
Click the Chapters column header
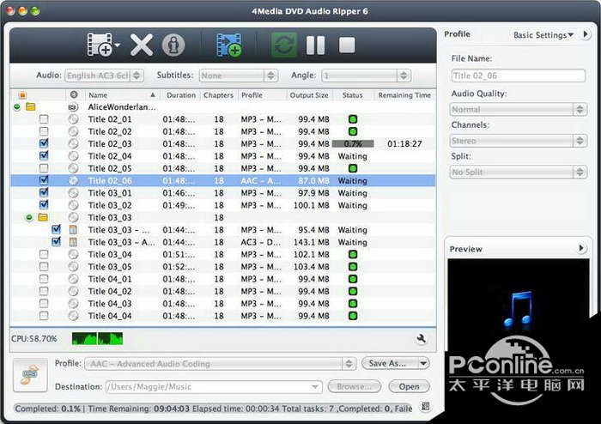tap(218, 95)
